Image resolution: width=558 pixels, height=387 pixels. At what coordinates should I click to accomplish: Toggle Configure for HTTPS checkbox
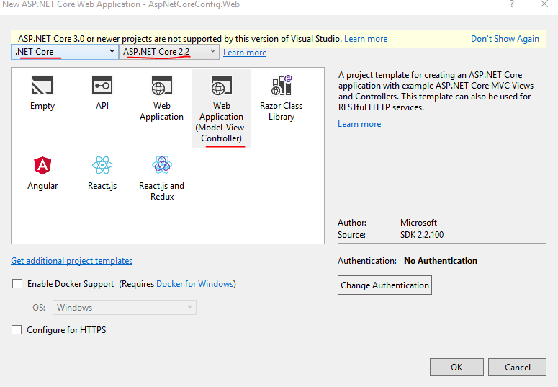click(x=17, y=329)
